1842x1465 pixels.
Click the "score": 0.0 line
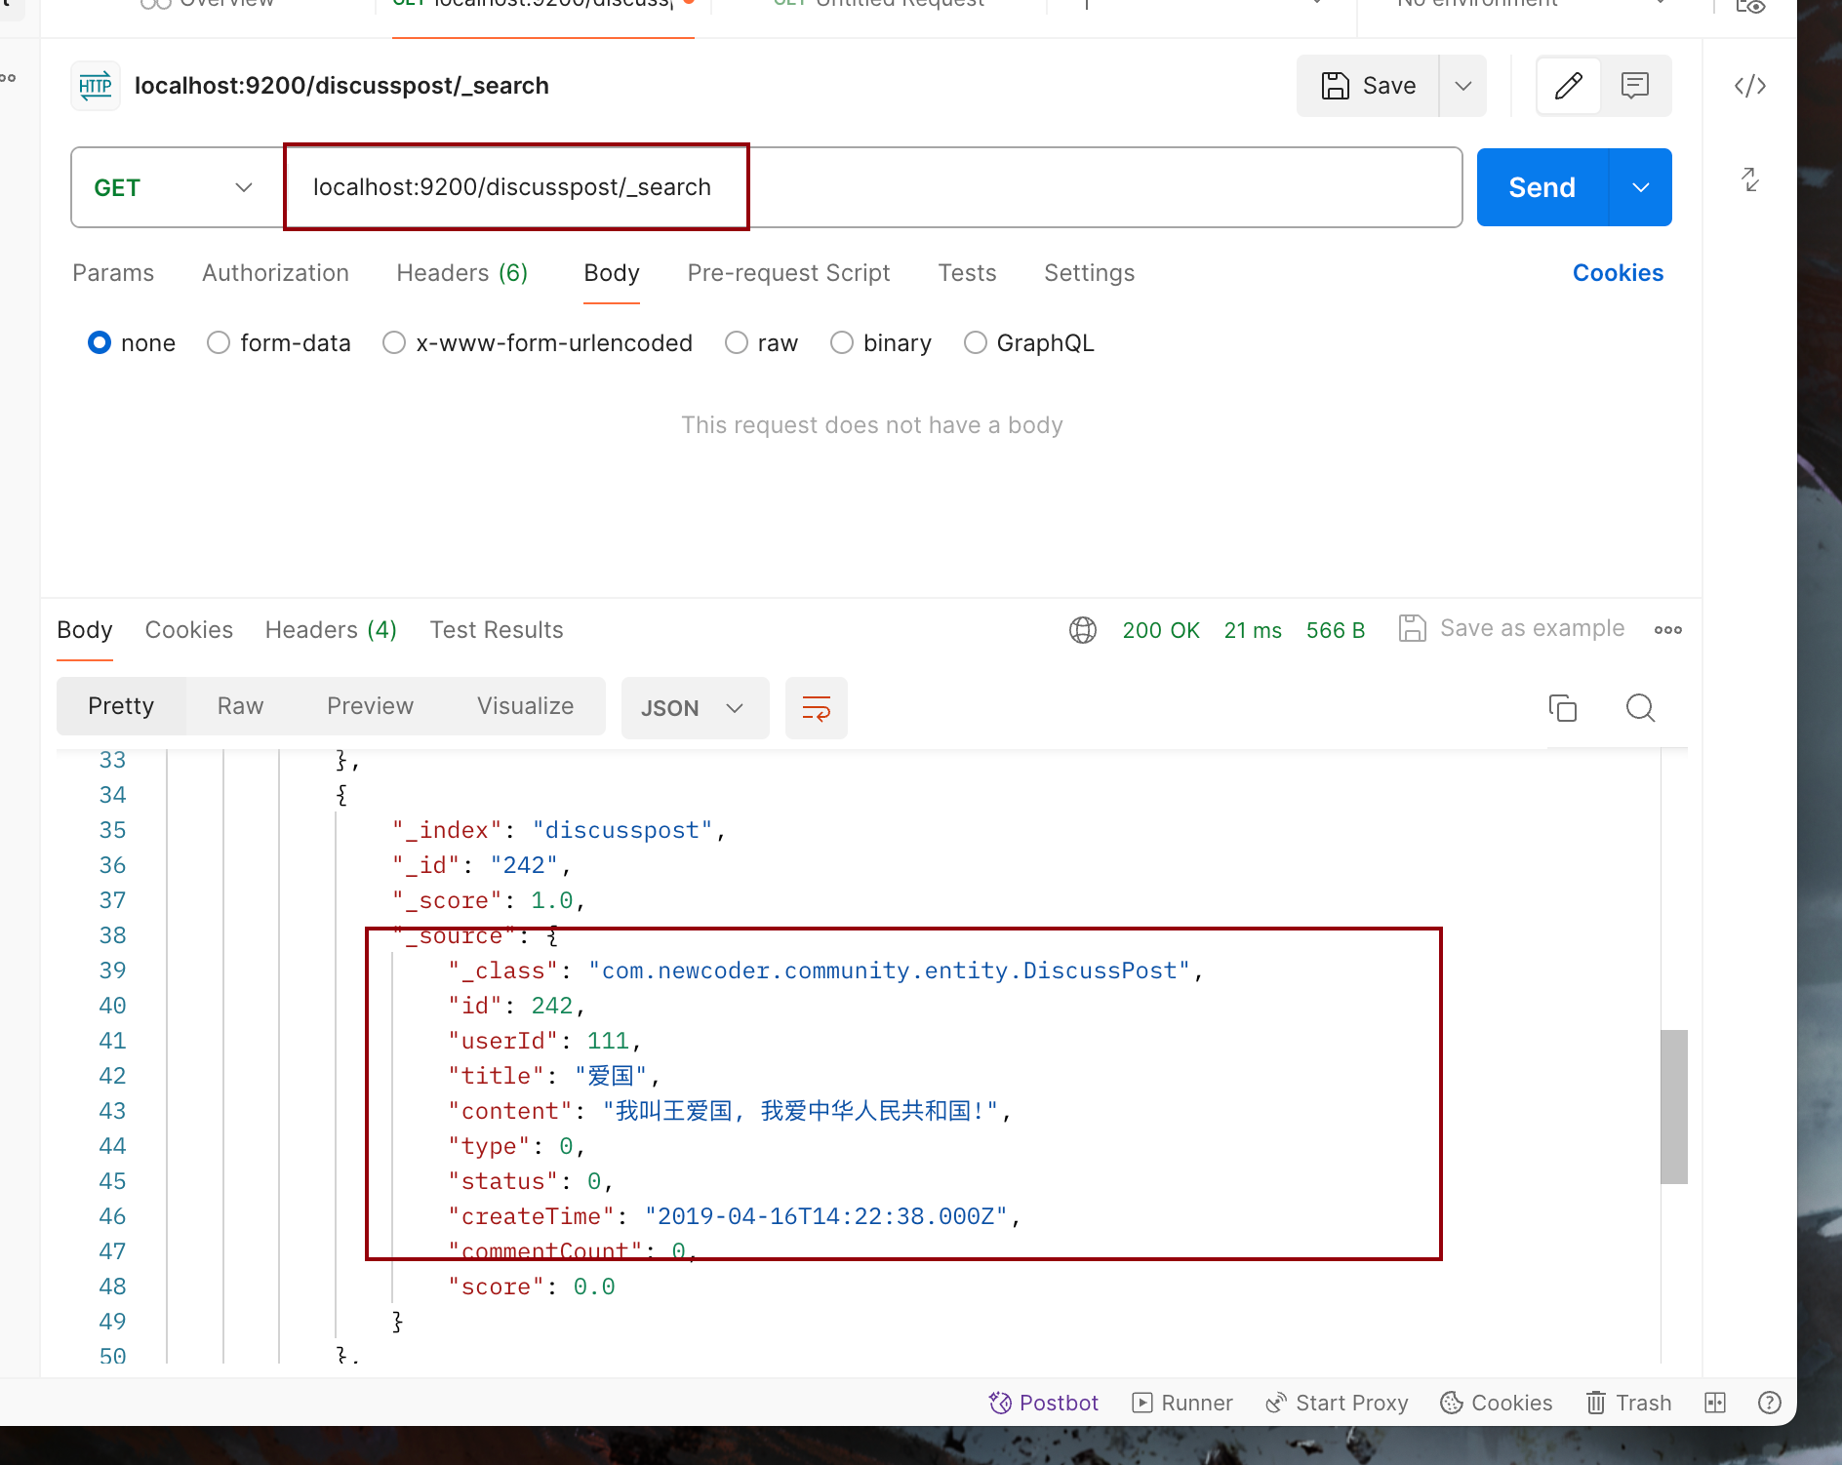[x=532, y=1287]
